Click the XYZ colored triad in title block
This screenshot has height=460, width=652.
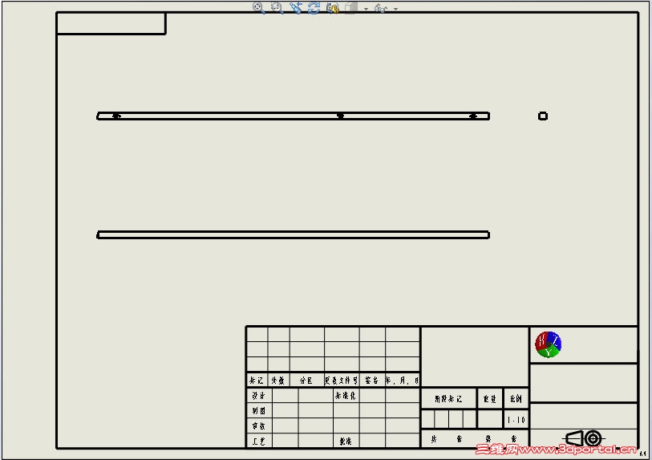point(548,344)
